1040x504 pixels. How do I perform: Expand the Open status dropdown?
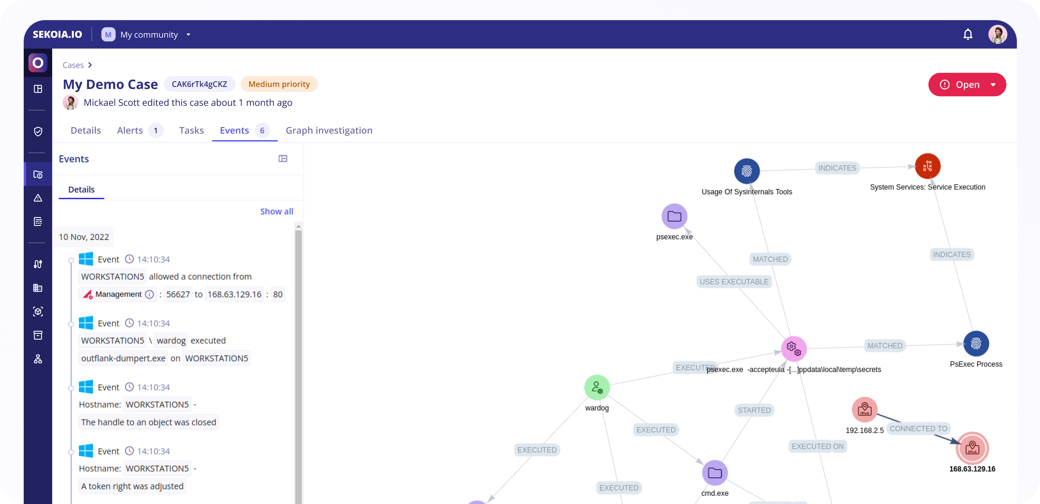click(993, 85)
